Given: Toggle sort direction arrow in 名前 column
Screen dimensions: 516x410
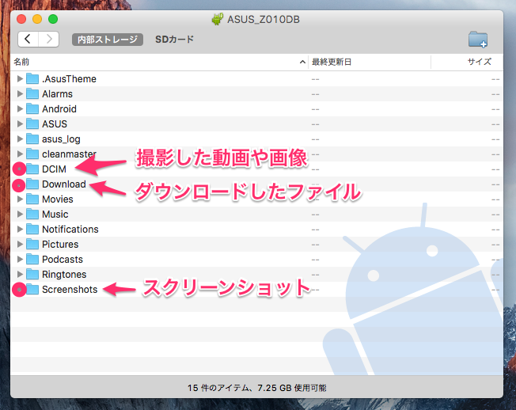Looking at the screenshot, I should (x=302, y=62).
